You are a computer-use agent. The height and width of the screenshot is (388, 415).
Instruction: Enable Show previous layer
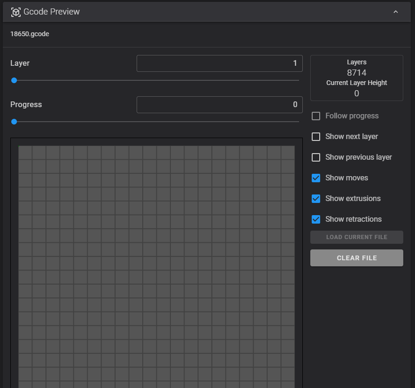pos(315,157)
